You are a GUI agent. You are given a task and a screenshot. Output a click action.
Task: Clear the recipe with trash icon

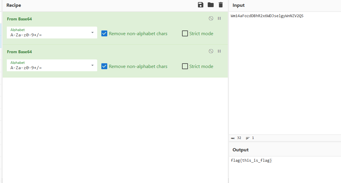pos(220,5)
